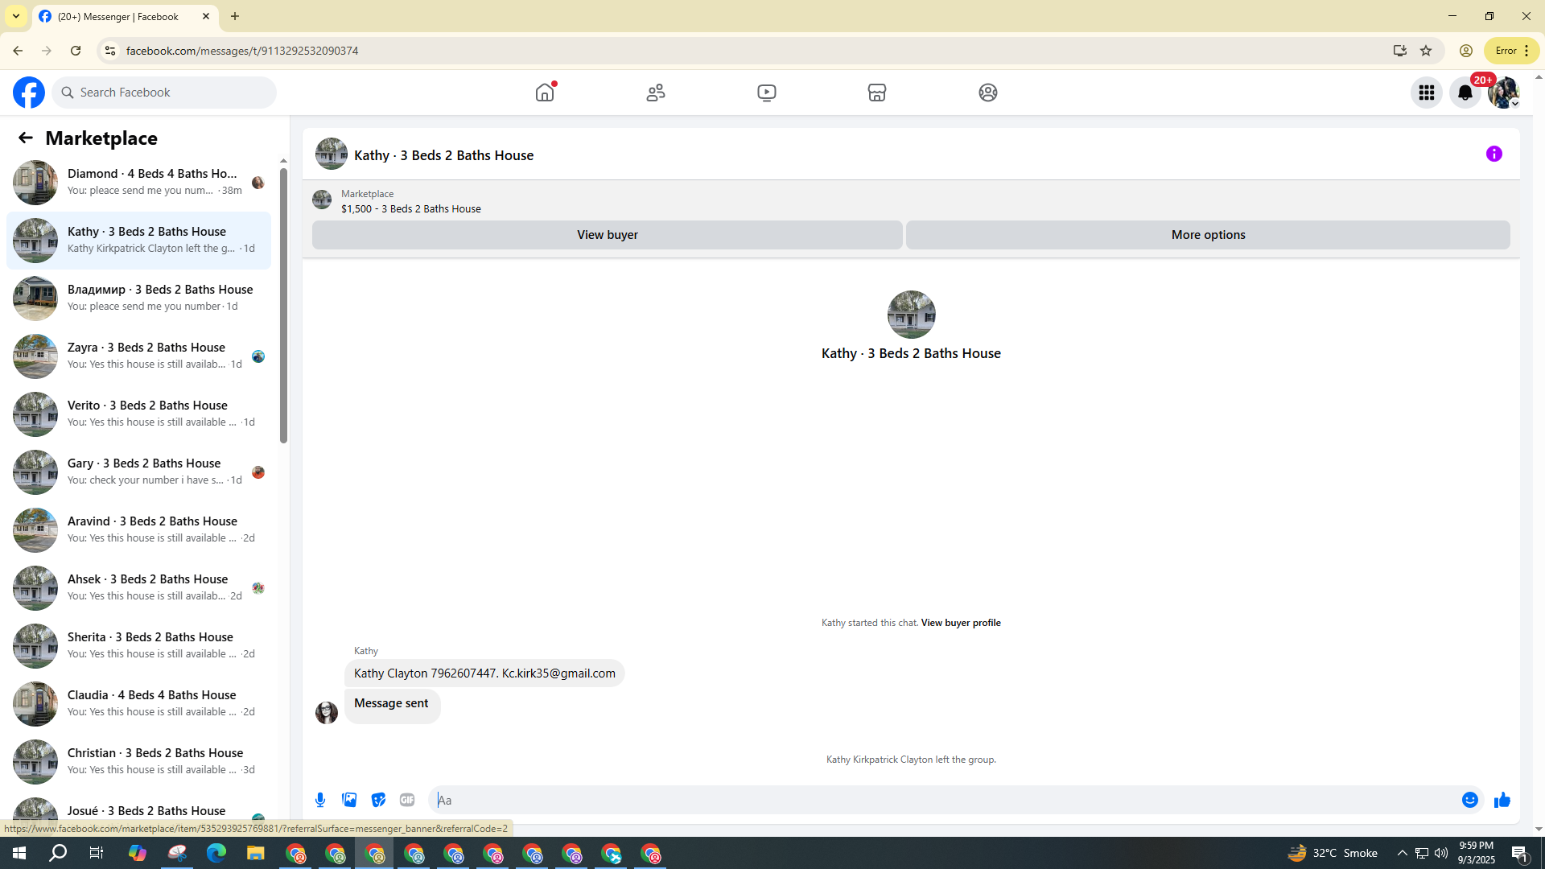Send a voice clip with microphone icon
Image resolution: width=1545 pixels, height=869 pixels.
(320, 800)
